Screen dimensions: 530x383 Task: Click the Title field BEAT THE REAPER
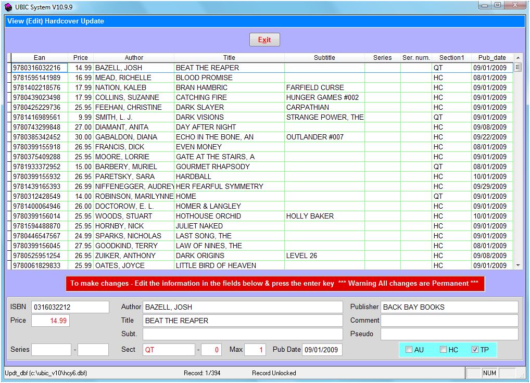coord(243,321)
